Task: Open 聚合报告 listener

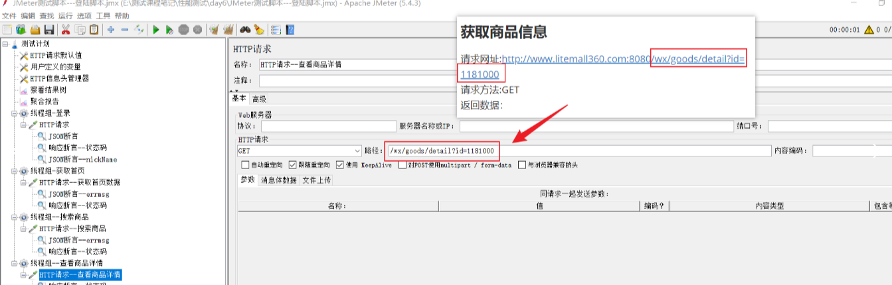Action: pos(45,101)
